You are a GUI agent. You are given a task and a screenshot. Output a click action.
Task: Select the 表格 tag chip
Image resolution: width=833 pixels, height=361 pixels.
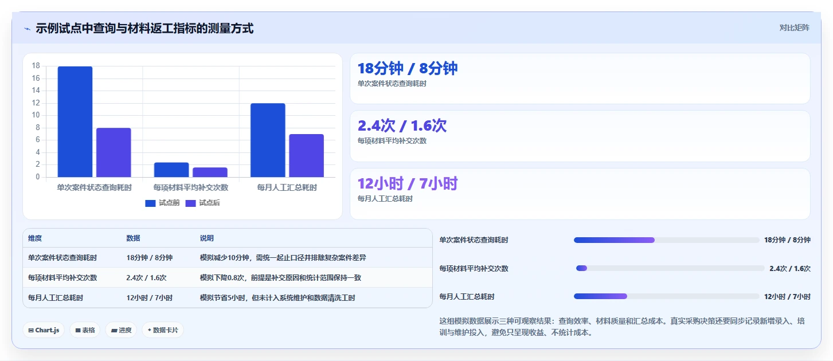tap(85, 330)
